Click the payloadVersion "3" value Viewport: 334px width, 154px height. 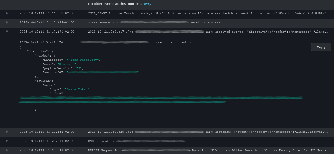point(78,68)
